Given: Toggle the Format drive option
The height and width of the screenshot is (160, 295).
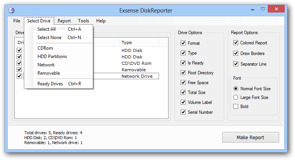Looking at the screenshot, I should 183,43.
